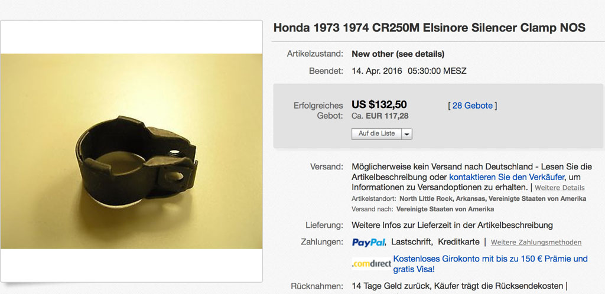This screenshot has height=294, width=605.
Task: Click "kontaktieren Sie den Verkäufer" link
Action: 506,177
